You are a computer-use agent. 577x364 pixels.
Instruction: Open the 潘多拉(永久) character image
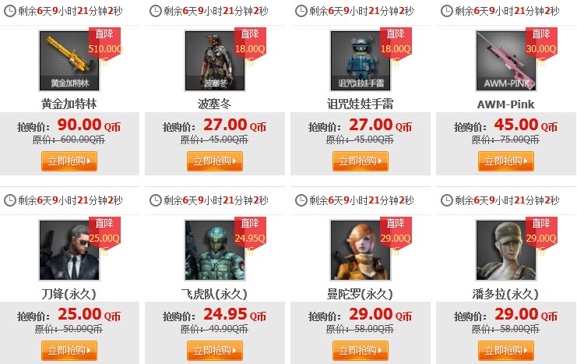[506, 250]
